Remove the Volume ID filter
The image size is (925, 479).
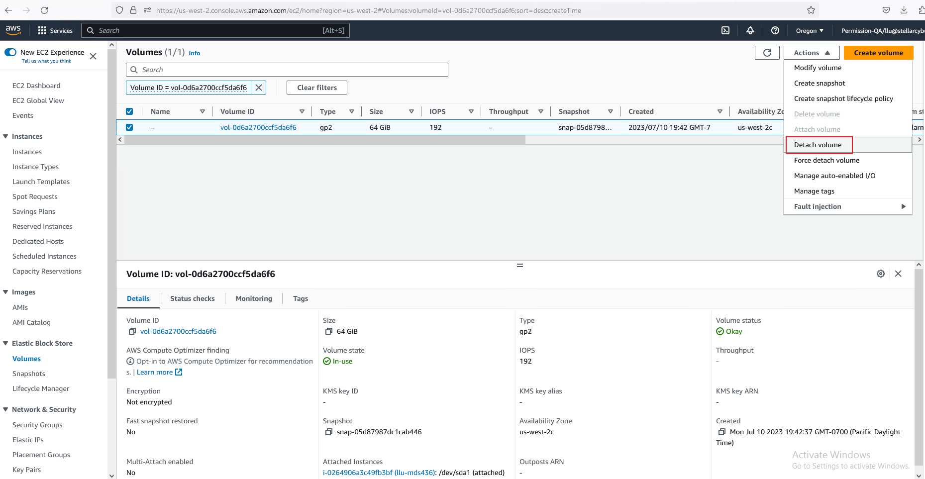[x=259, y=88]
